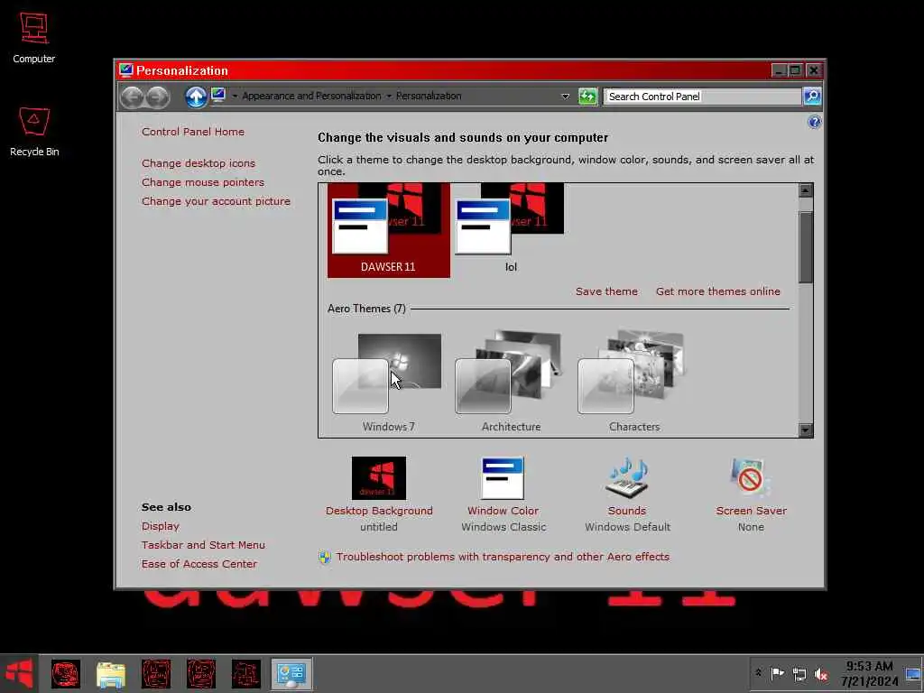The image size is (924, 693).
Task: Click the search magnifier button
Action: coord(812,96)
